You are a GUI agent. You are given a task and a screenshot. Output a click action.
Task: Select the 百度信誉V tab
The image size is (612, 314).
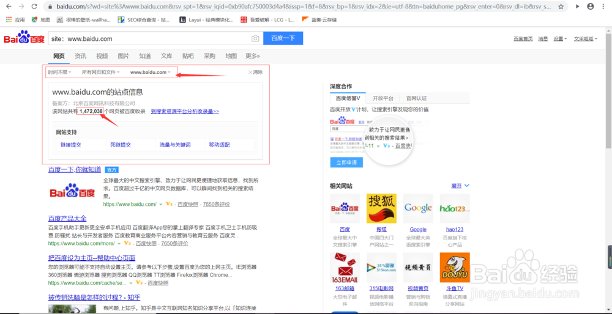(x=348, y=98)
